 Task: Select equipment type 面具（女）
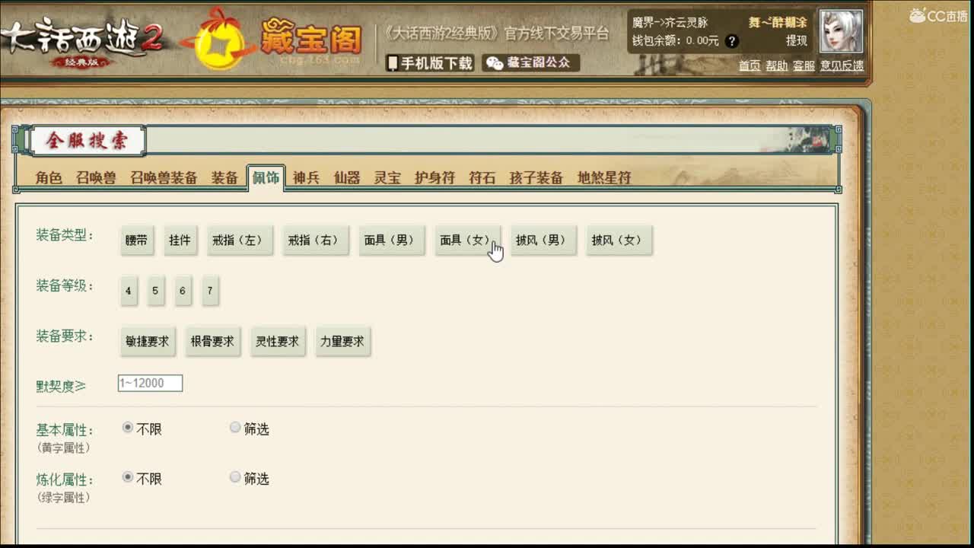[466, 240]
